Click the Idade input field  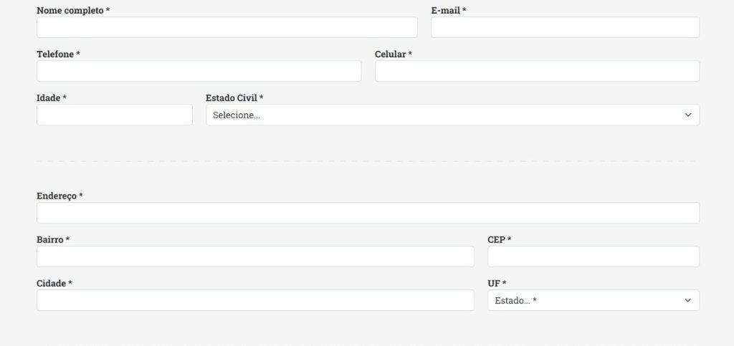(115, 115)
